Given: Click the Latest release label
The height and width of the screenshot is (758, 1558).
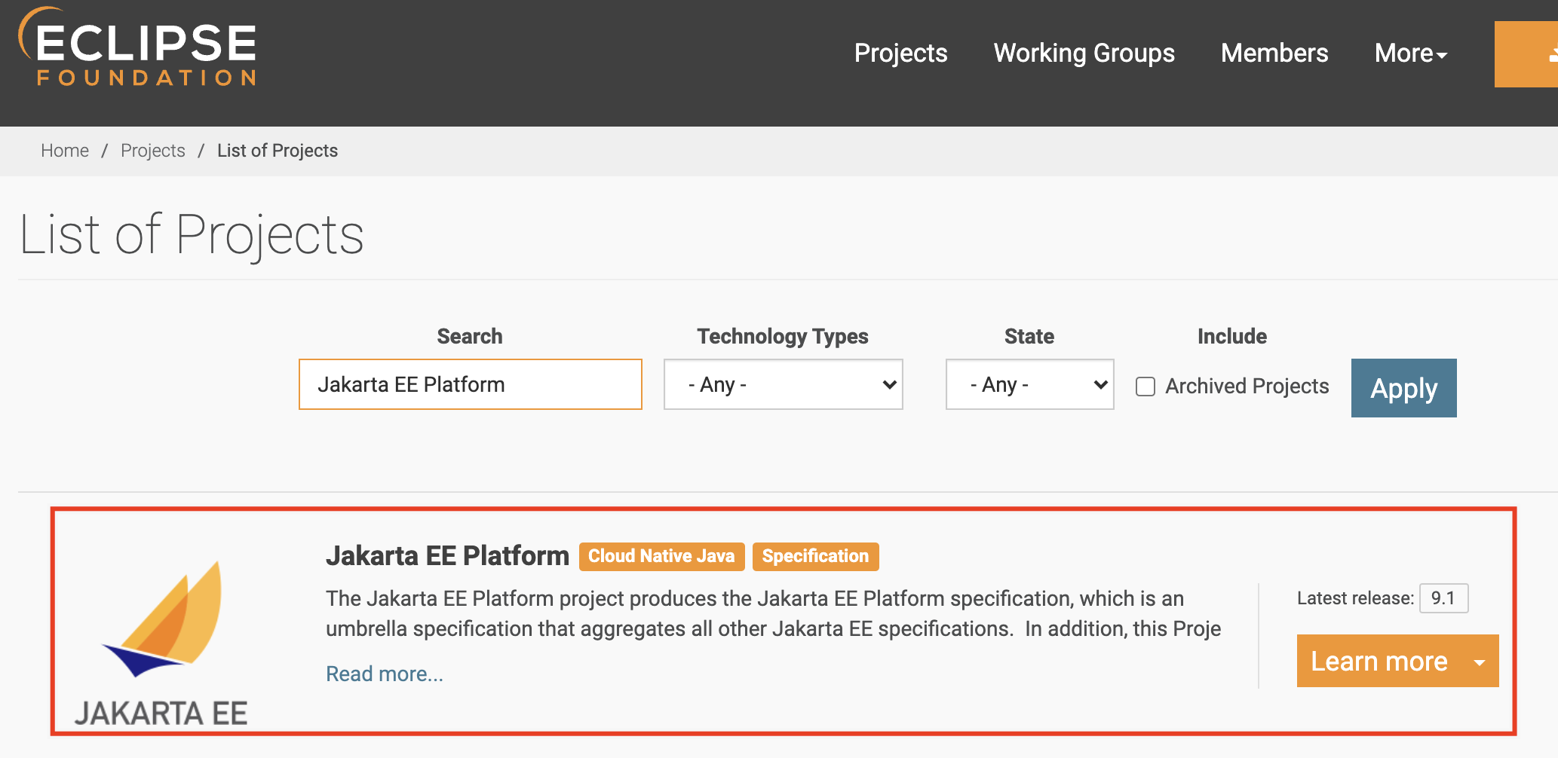Looking at the screenshot, I should [1355, 598].
